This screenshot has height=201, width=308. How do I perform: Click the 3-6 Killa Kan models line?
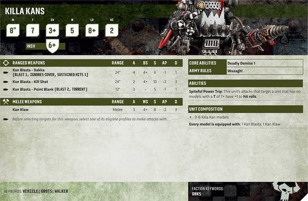point(212,117)
